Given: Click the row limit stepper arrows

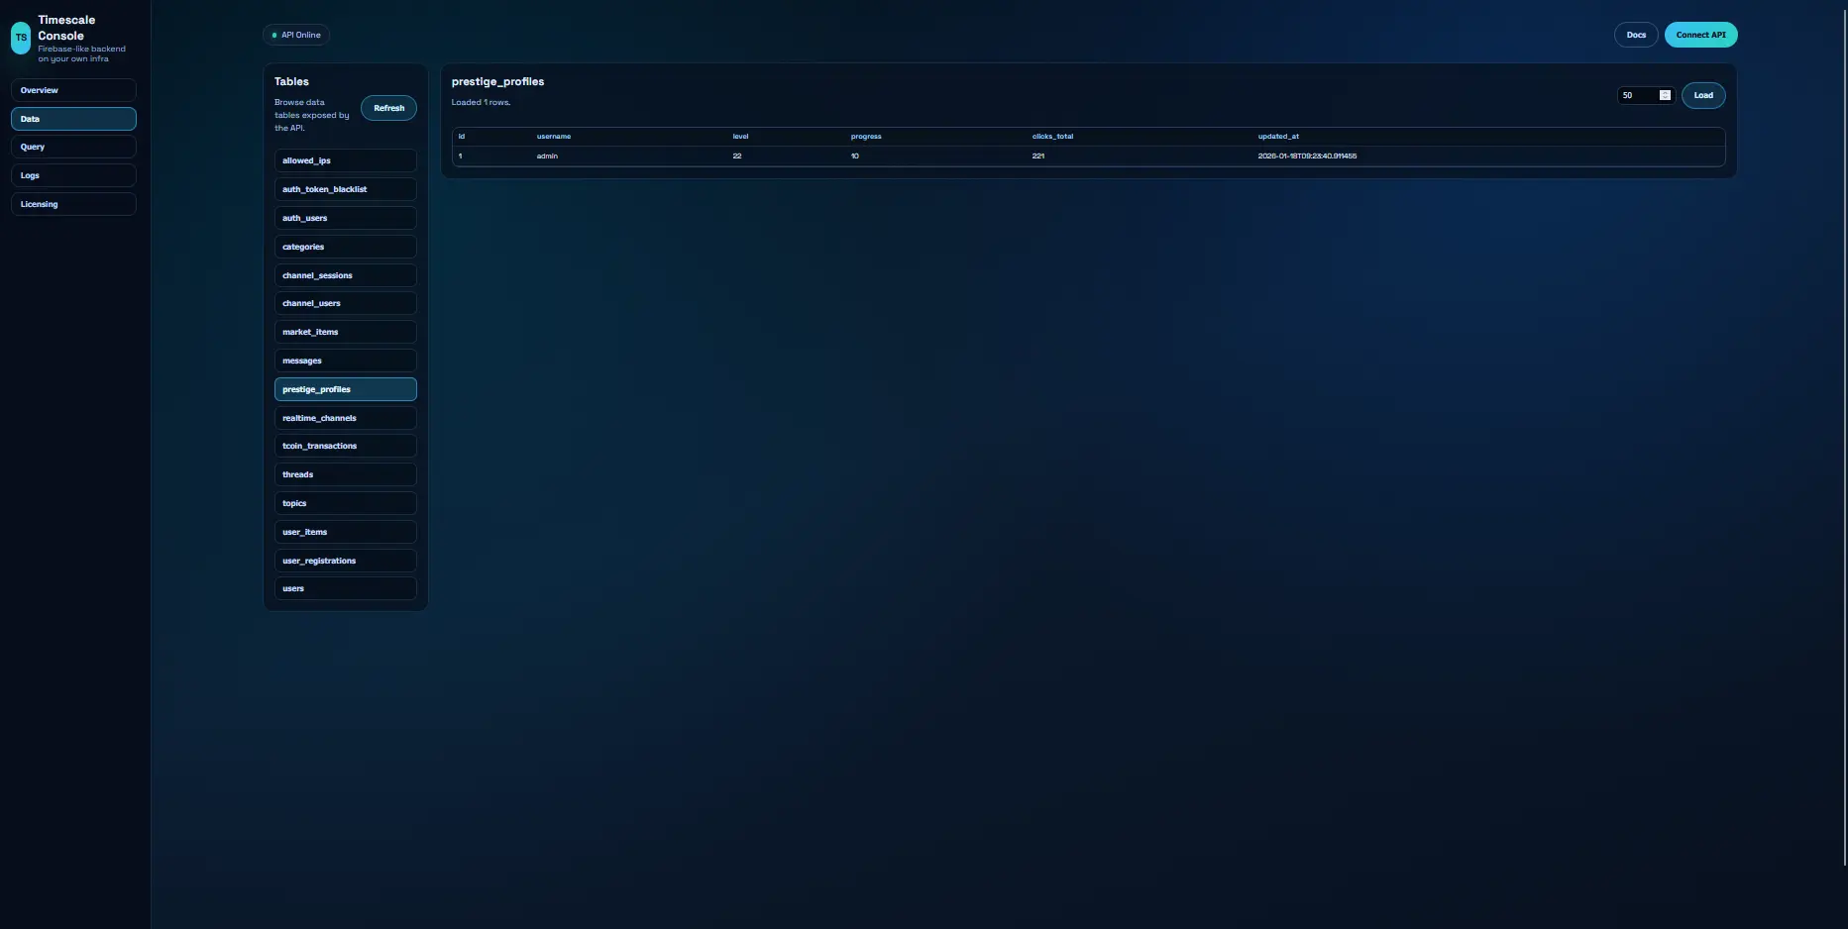Looking at the screenshot, I should pyautogui.click(x=1665, y=95).
